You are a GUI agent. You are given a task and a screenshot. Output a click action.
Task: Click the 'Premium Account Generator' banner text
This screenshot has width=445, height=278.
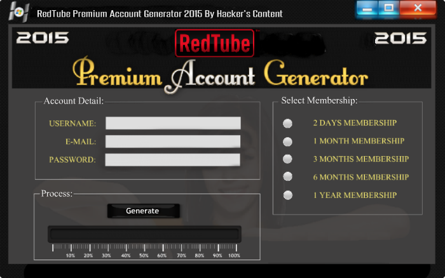point(220,76)
